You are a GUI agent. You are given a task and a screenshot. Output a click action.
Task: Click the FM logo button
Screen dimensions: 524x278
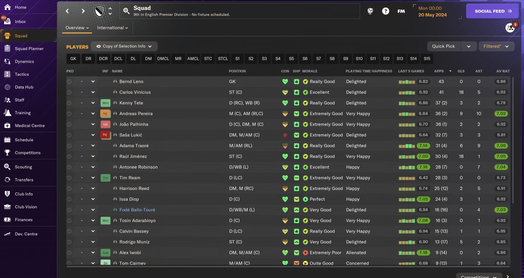(x=401, y=11)
